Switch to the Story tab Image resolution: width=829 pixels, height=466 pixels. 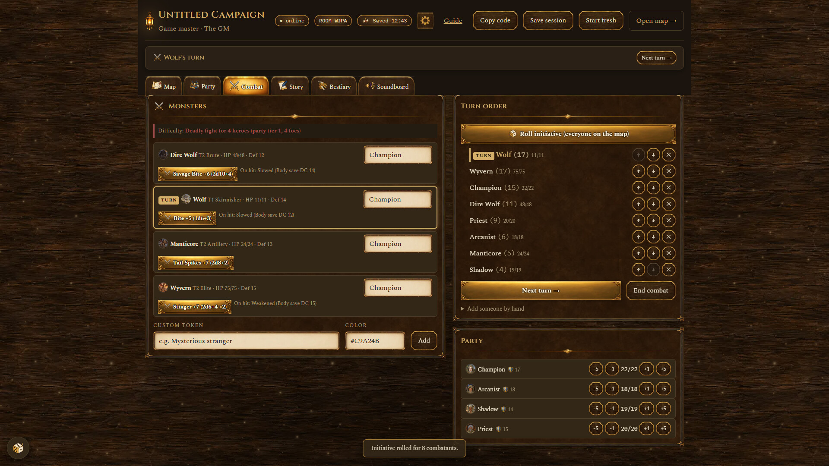click(290, 86)
